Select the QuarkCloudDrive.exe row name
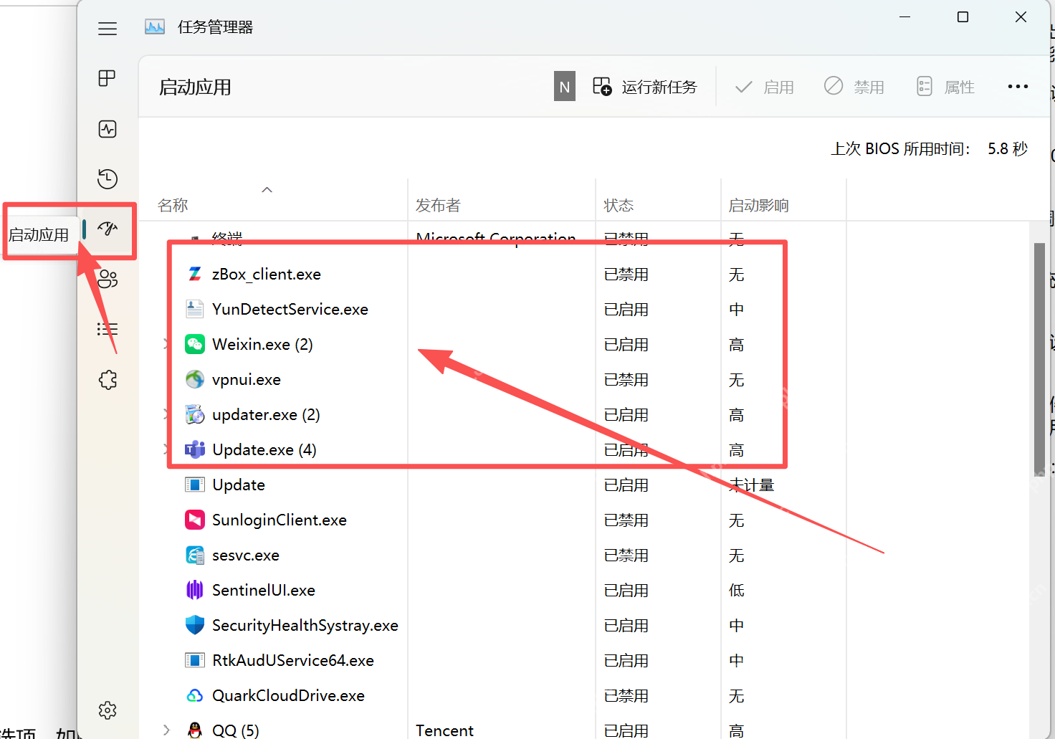1055x739 pixels. coord(288,695)
